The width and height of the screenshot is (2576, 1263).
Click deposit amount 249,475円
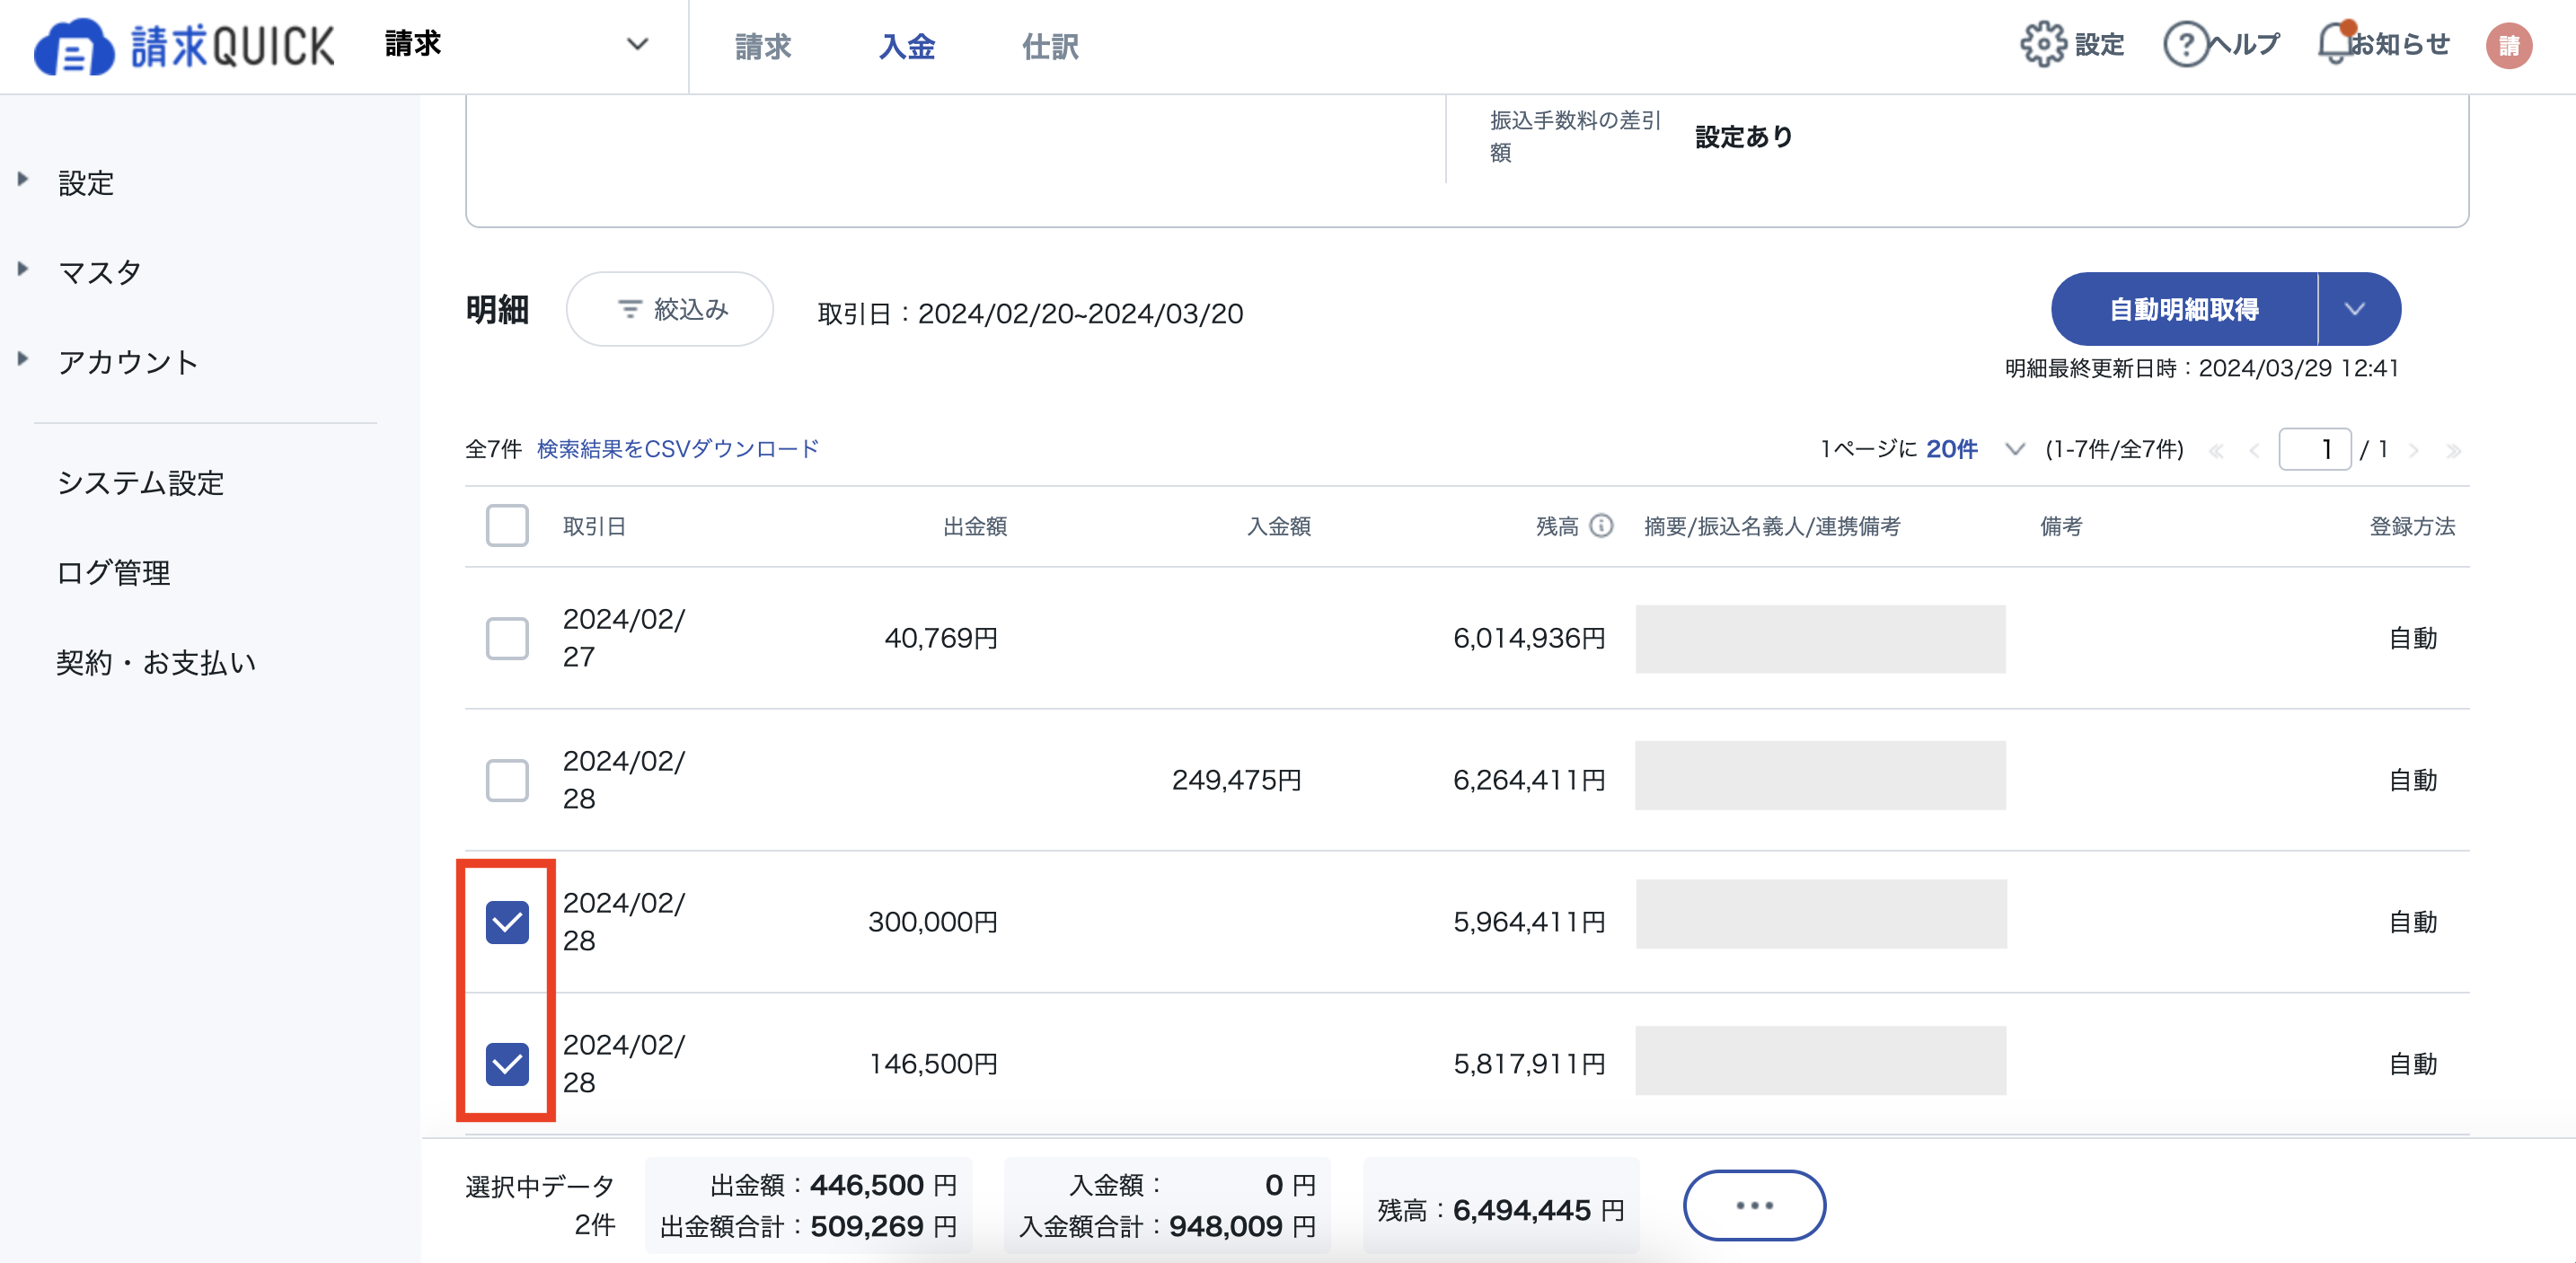pos(1236,780)
